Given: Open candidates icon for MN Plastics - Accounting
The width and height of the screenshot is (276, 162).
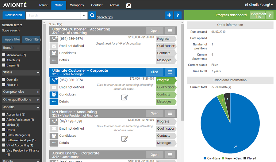Looking at the screenshot, I should [x=54, y=136].
